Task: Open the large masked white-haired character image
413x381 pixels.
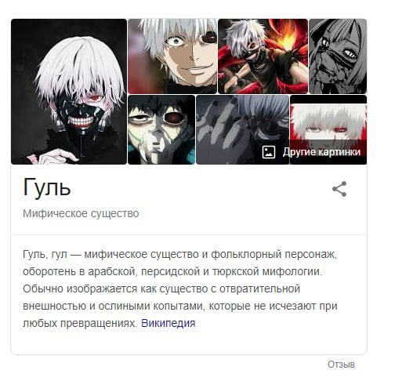Action: (x=69, y=92)
